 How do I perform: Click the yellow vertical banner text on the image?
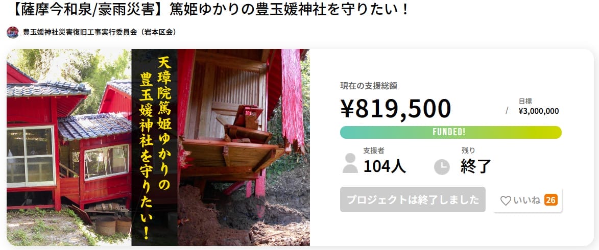pos(154,147)
